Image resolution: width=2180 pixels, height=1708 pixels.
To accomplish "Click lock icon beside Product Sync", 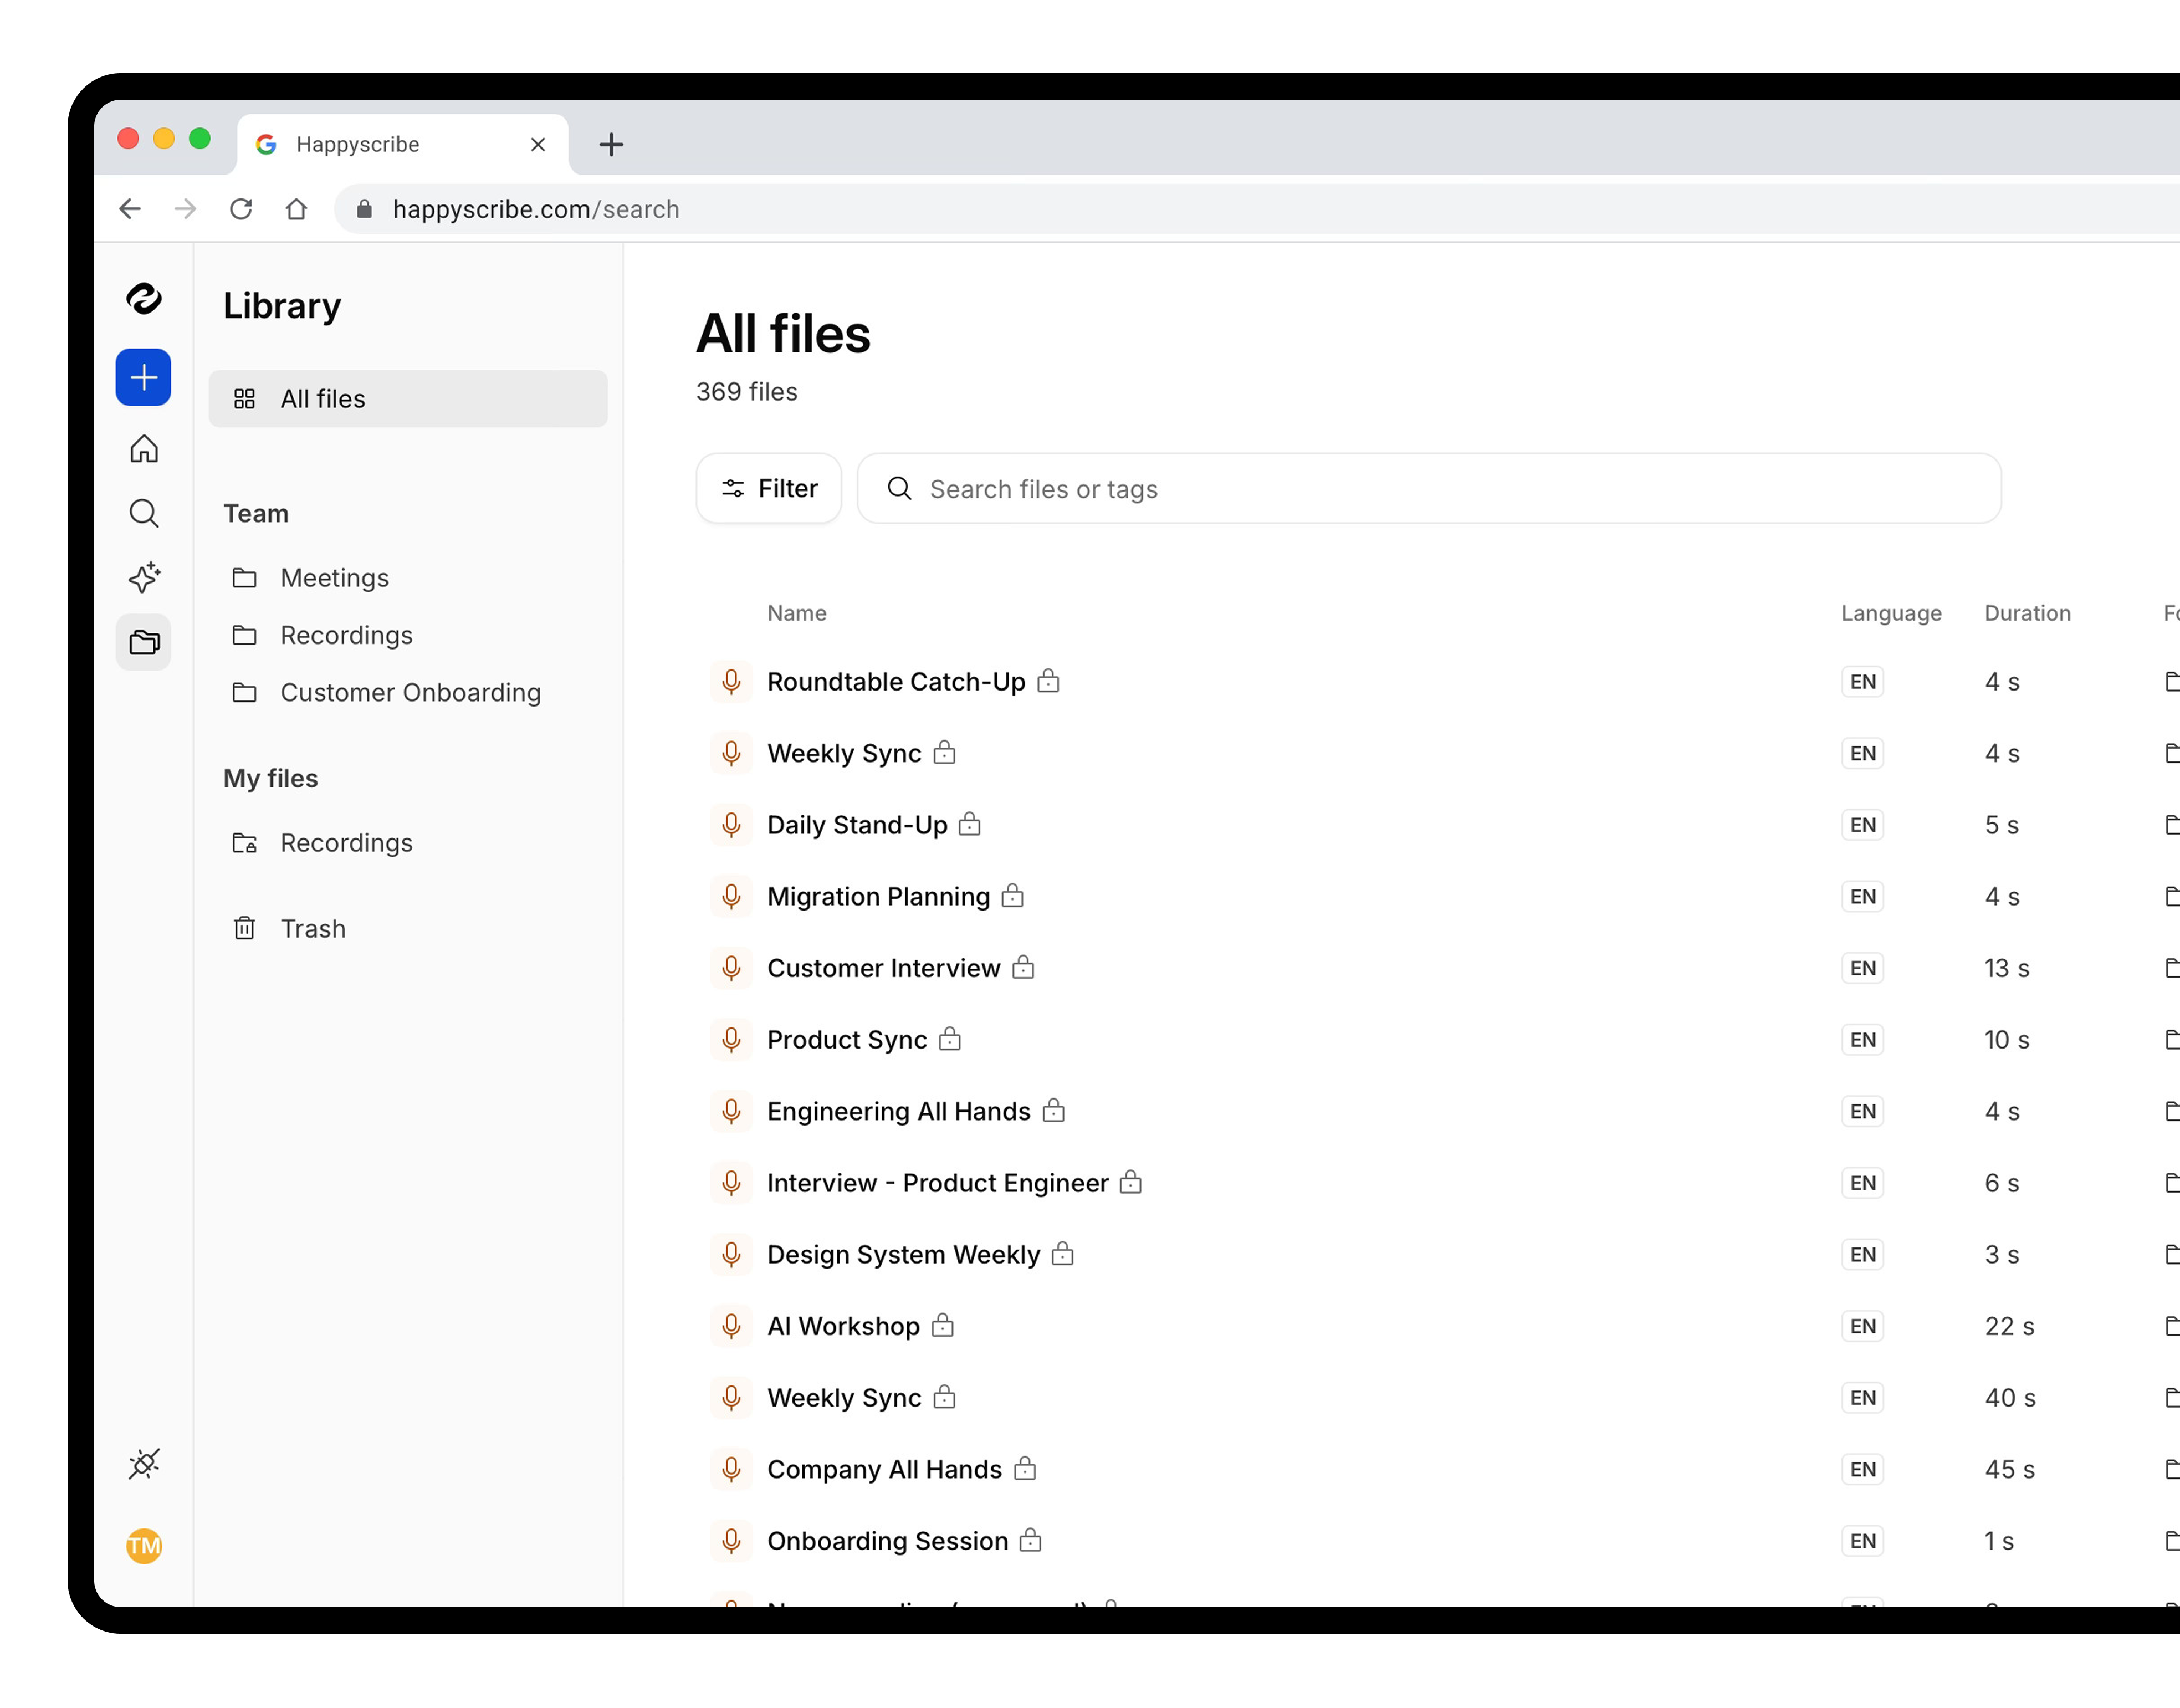I will (950, 1039).
